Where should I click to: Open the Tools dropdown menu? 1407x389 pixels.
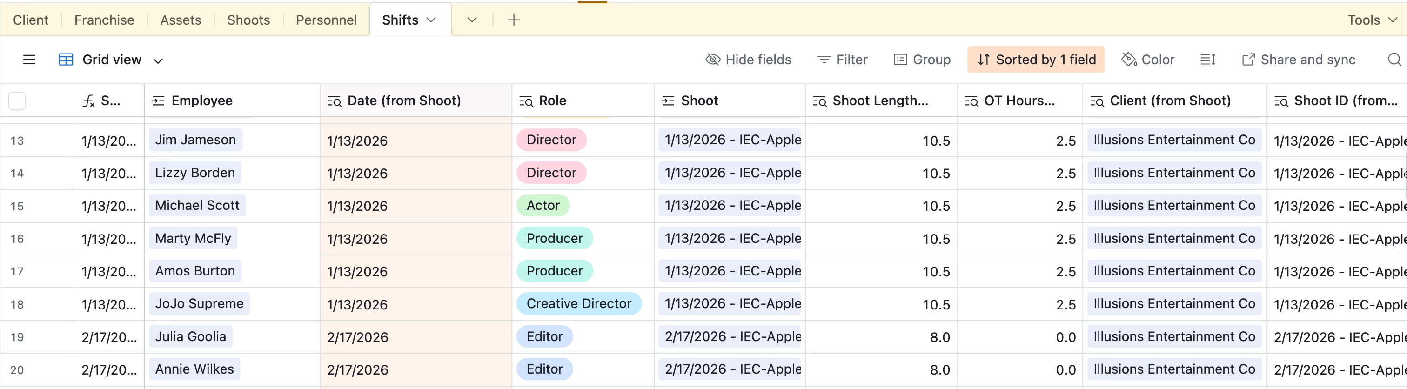click(x=1372, y=20)
